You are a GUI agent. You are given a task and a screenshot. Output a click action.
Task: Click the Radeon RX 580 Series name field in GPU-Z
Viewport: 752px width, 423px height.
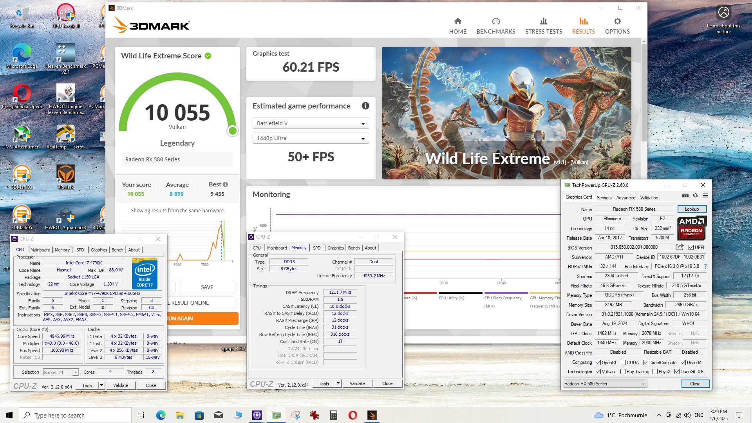pos(634,209)
